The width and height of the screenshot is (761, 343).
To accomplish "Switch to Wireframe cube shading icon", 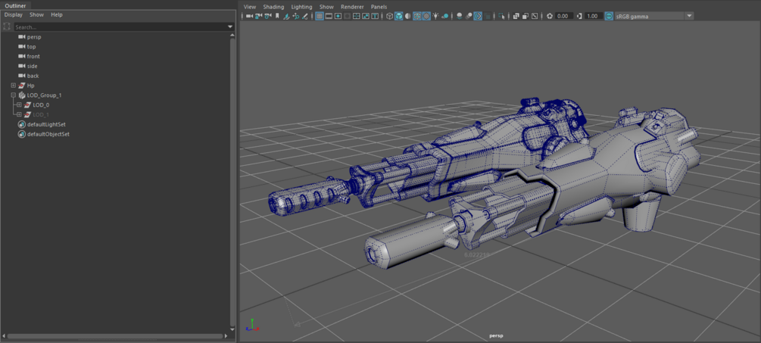I will (389, 16).
